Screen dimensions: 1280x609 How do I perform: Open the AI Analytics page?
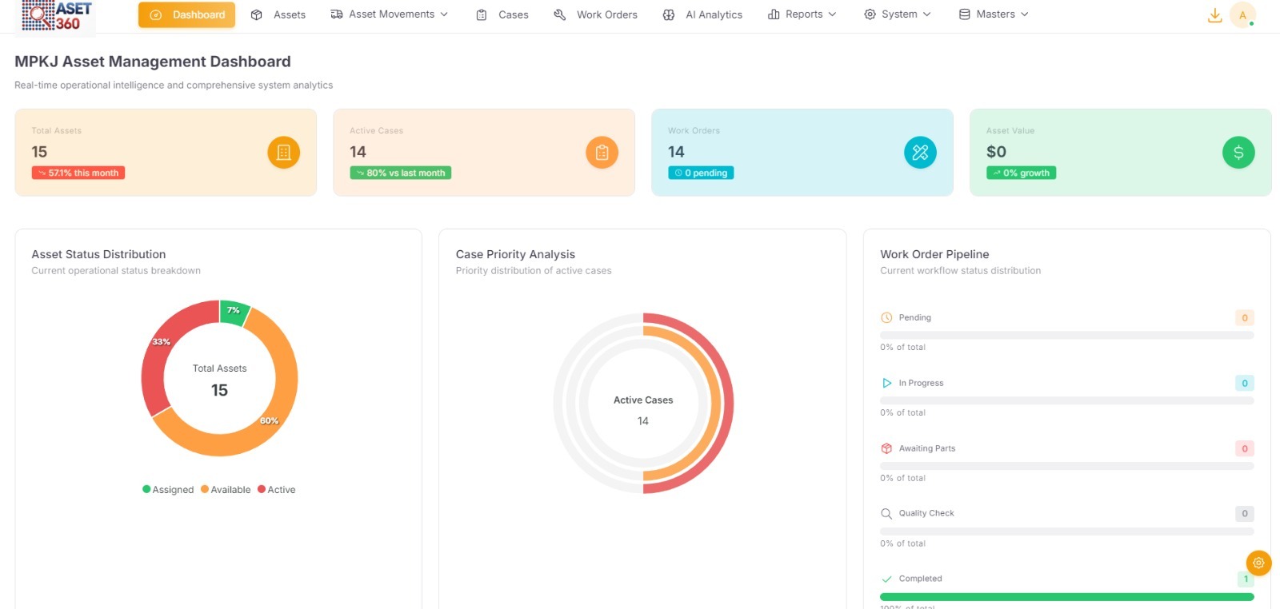point(702,14)
